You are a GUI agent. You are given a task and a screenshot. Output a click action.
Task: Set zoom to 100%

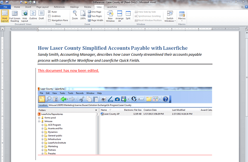tap(83, 15)
